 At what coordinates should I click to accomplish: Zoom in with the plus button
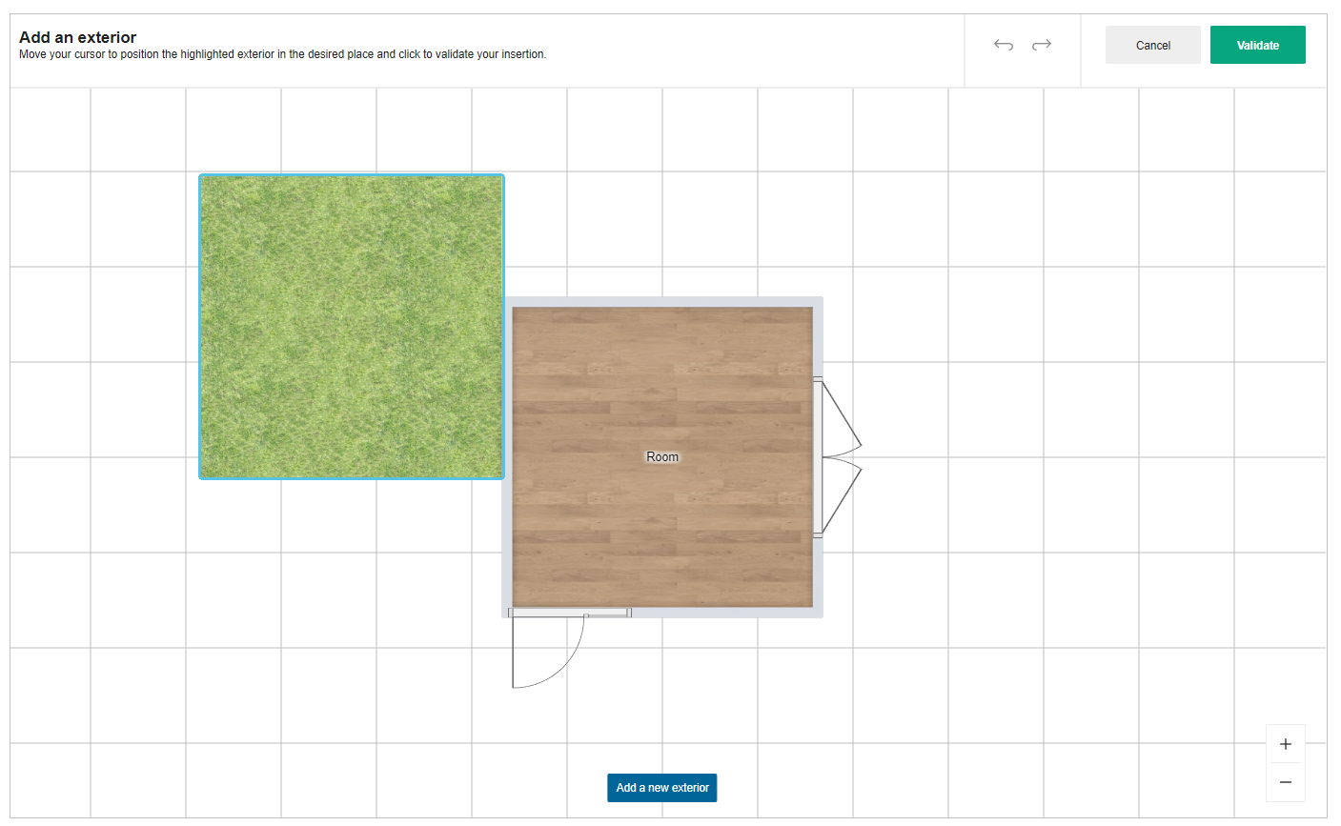(1285, 744)
